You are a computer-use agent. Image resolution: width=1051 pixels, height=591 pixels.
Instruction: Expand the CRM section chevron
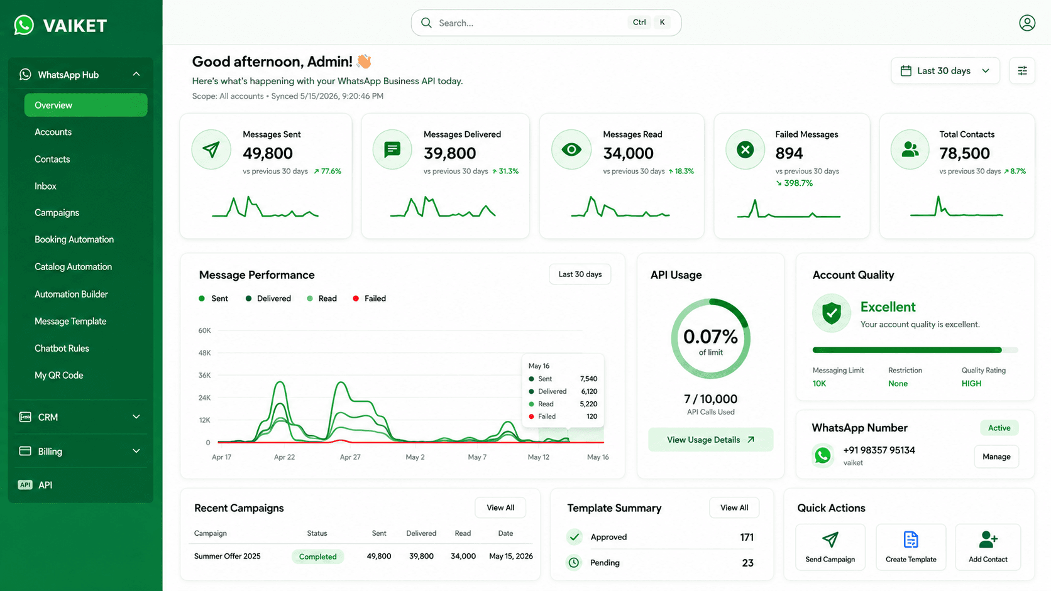click(136, 416)
